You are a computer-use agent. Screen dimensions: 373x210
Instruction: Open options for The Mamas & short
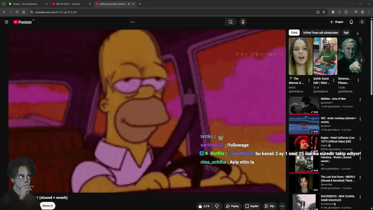click(x=309, y=80)
